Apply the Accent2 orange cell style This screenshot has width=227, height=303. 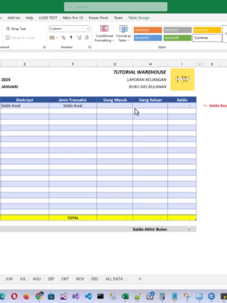click(x=148, y=30)
